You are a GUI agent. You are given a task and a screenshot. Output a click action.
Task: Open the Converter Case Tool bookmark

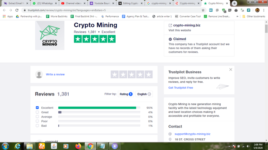pos(188,16)
